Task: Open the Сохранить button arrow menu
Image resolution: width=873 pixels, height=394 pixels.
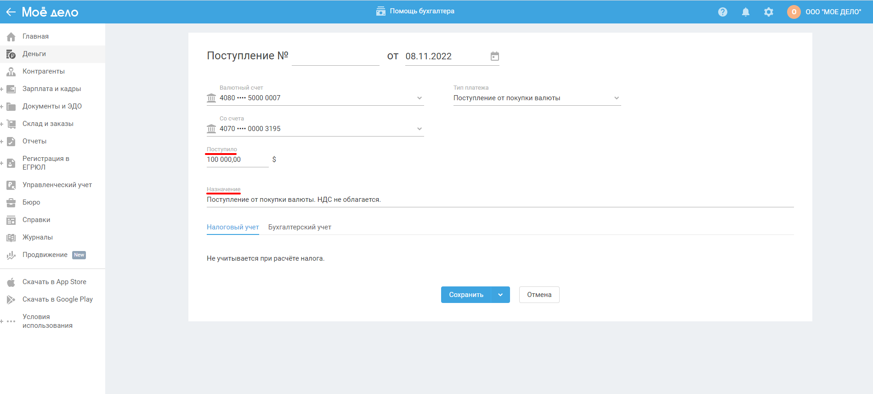Action: (x=500, y=295)
